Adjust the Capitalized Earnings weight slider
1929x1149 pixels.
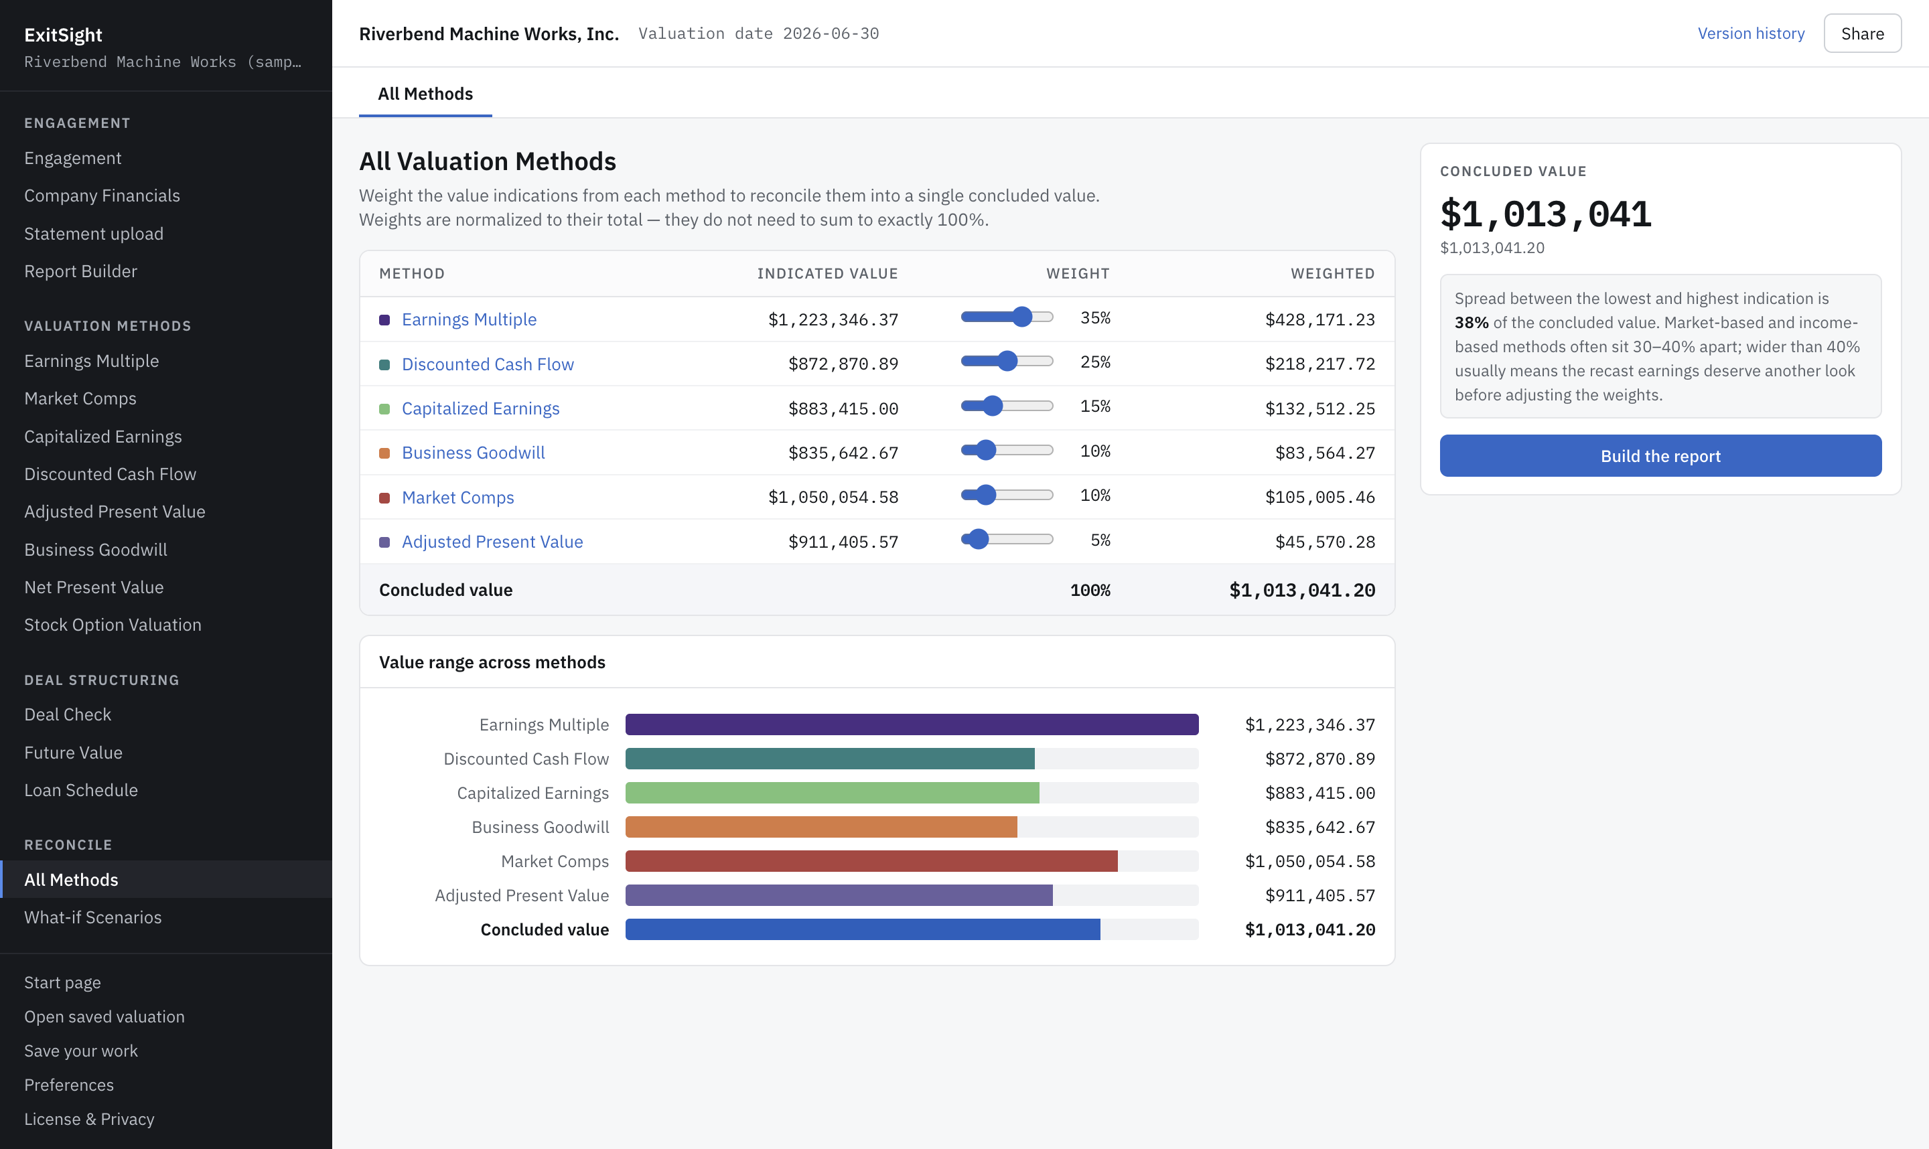point(1007,406)
